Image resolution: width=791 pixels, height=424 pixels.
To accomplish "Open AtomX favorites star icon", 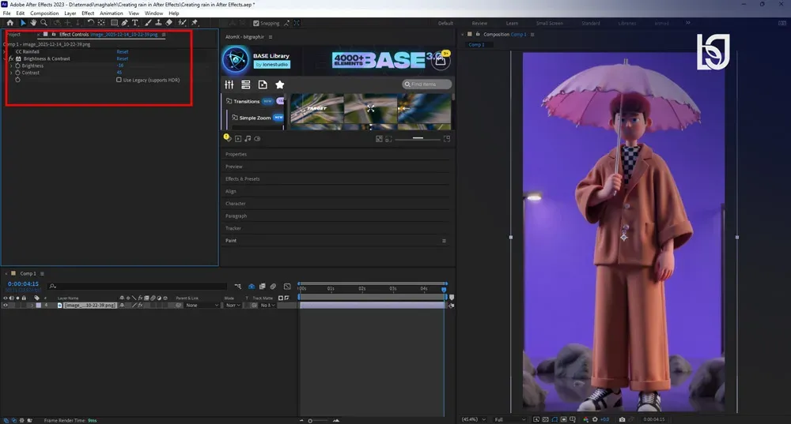I will click(x=279, y=84).
